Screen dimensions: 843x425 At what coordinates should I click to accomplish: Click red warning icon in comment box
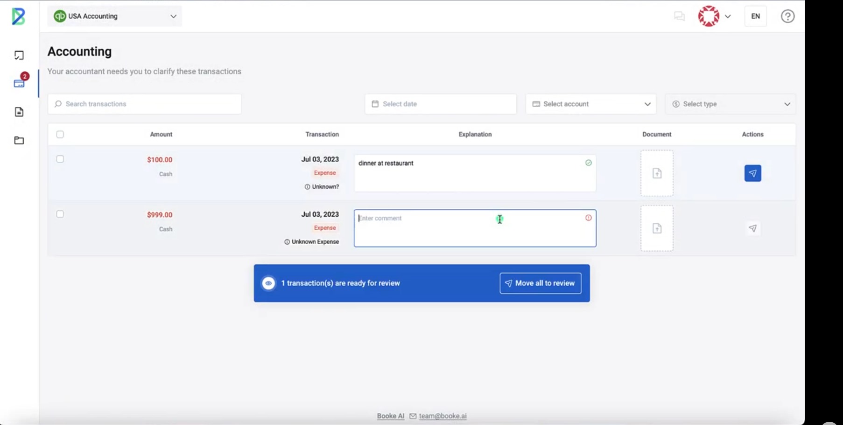(x=589, y=218)
